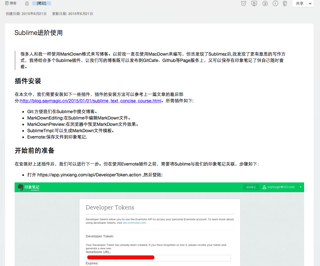Click the note title Sublime进阶使用

[x=39, y=33]
